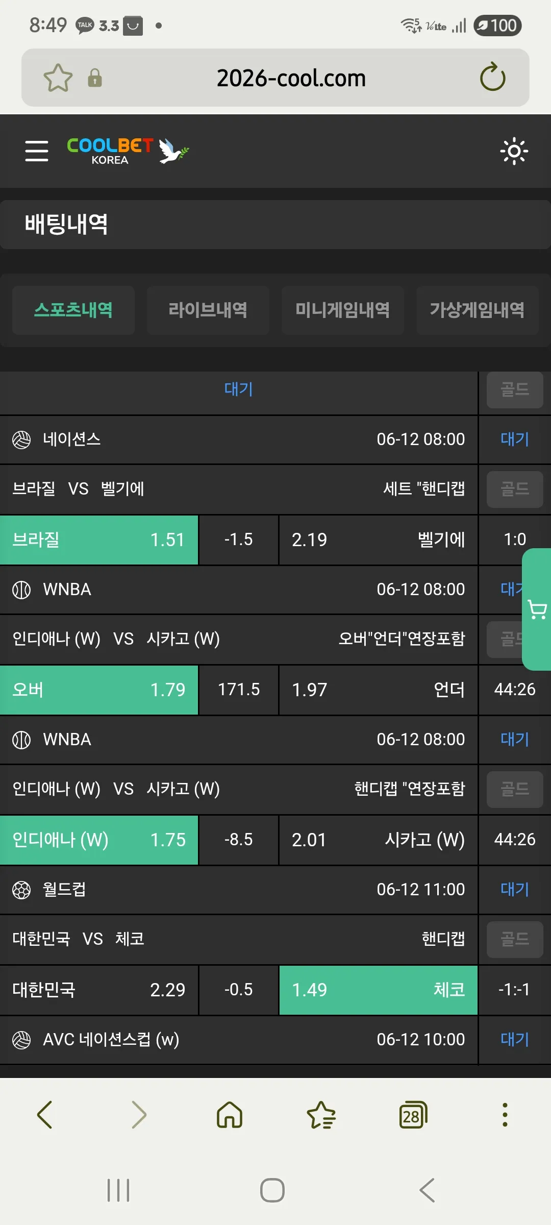
Task: Toggle the light/dark theme sun icon
Action: [514, 151]
